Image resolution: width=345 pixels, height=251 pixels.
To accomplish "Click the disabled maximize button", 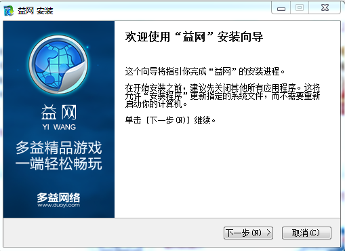I will (x=300, y=8).
